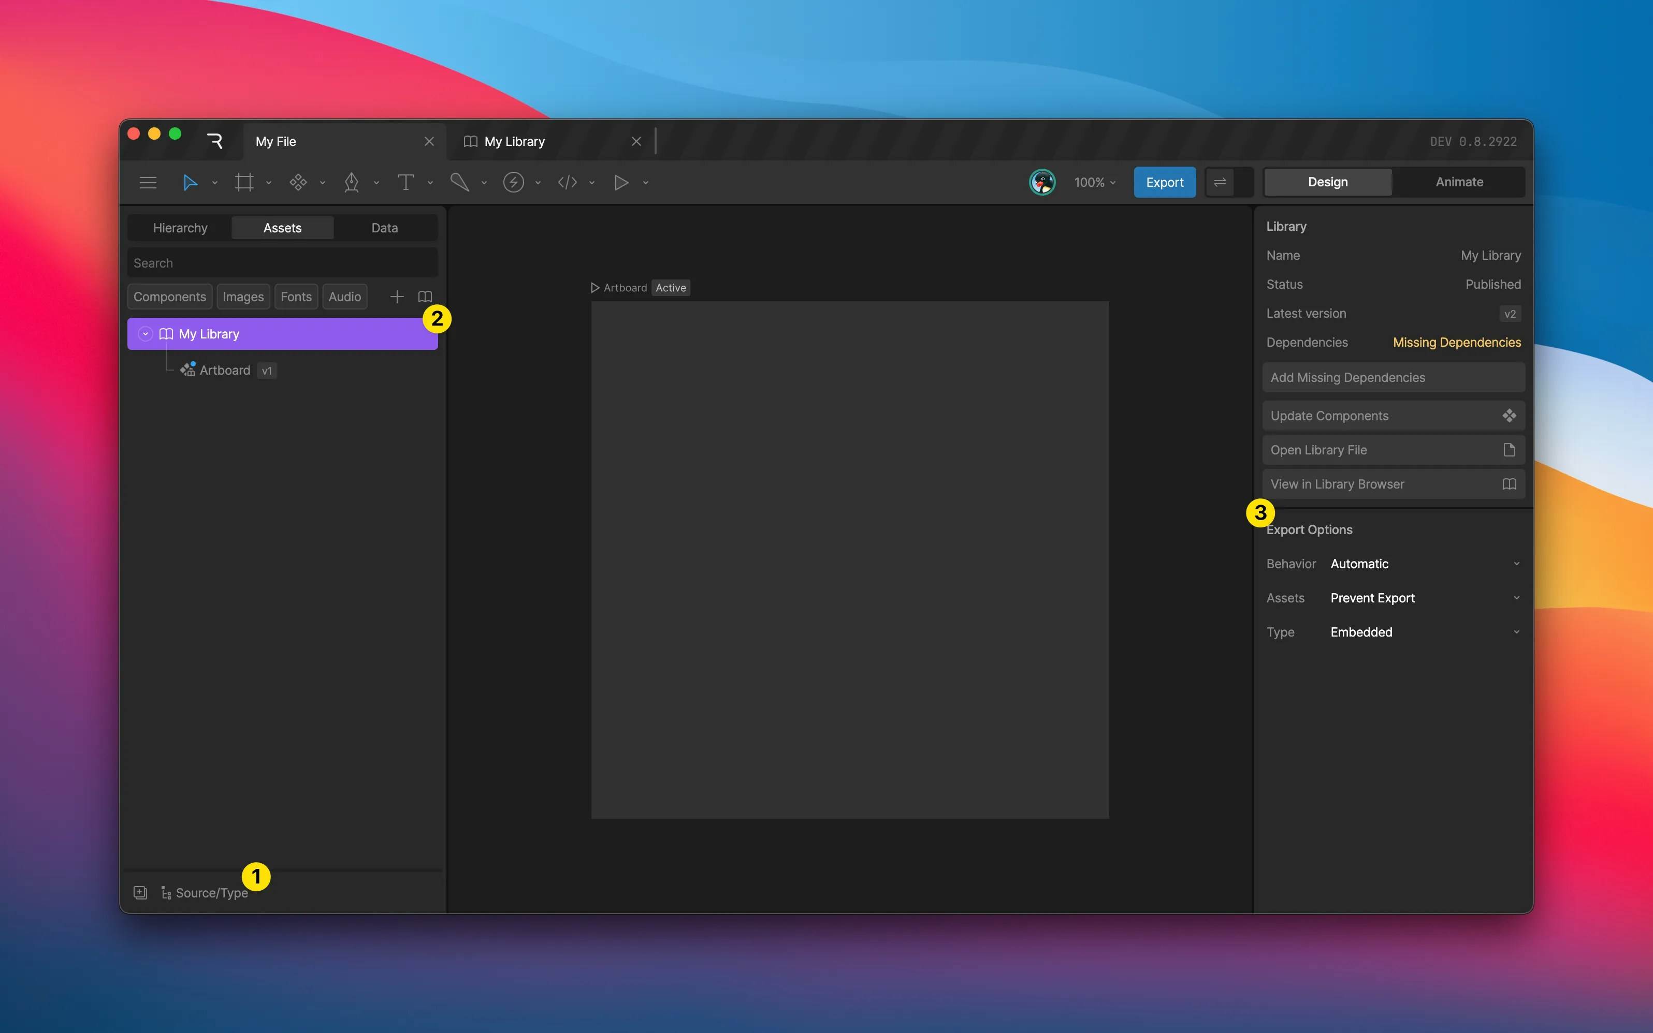Screen dimensions: 1653x1033
Task: Toggle the Audio filter chip
Action: pyautogui.click(x=344, y=297)
